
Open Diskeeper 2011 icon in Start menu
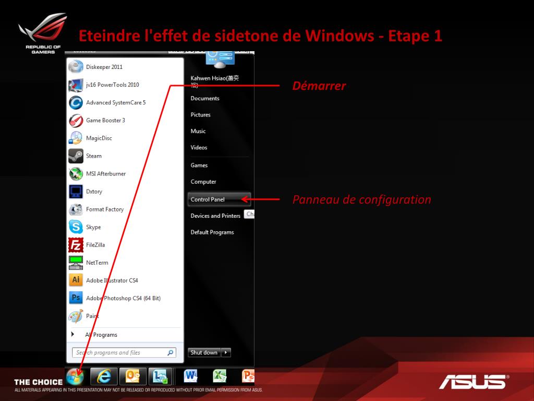tap(76, 67)
